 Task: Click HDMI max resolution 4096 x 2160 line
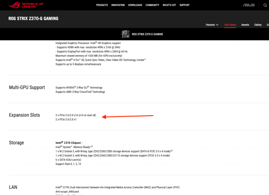click(88, 47)
